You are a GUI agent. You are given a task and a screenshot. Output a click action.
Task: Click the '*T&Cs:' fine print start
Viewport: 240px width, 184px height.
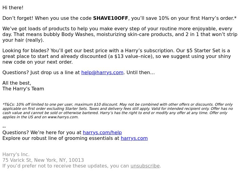(x=9, y=104)
